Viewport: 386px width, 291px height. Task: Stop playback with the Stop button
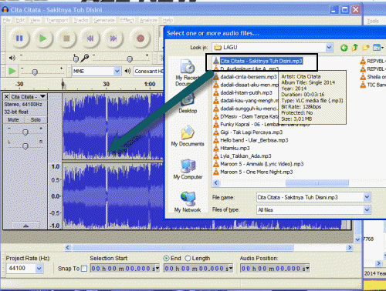(66, 38)
